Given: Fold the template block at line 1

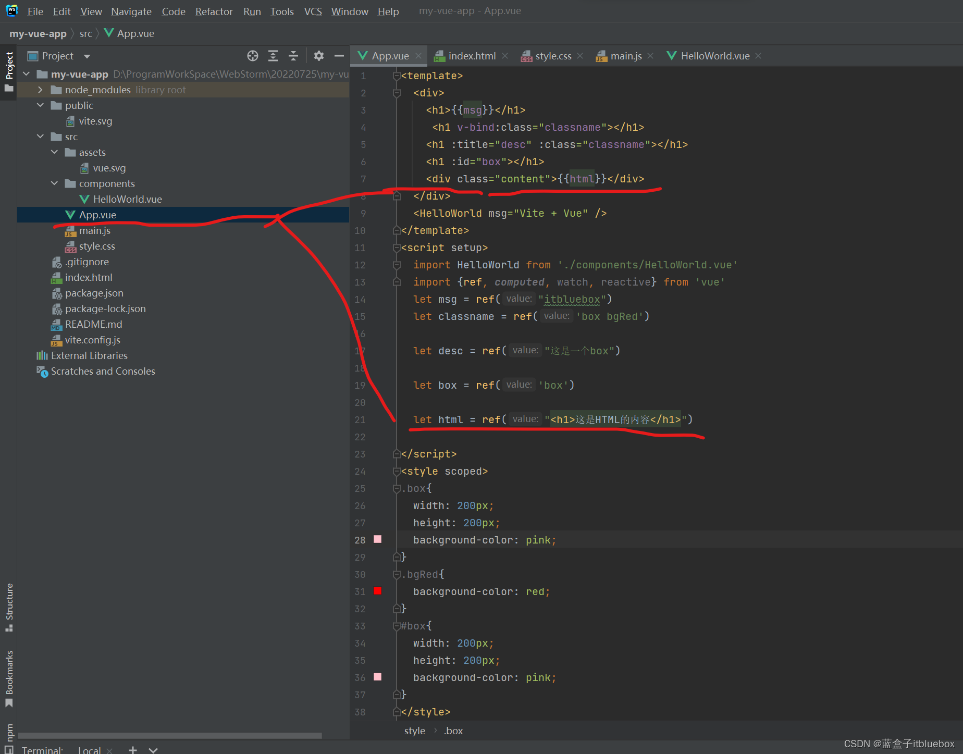Looking at the screenshot, I should 397,76.
